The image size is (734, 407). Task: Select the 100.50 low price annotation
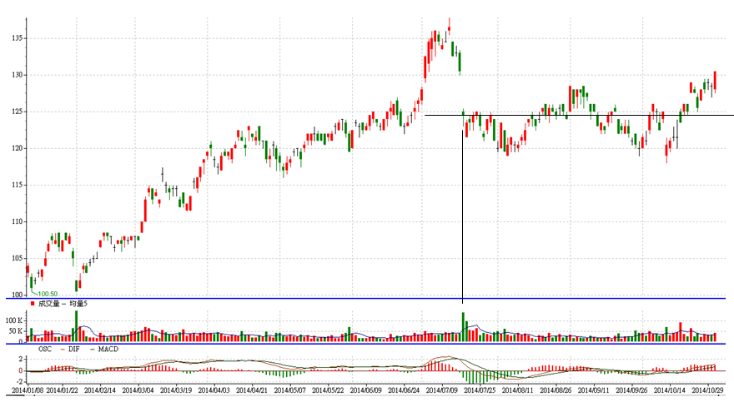click(x=48, y=294)
